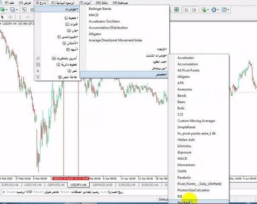Expand the عدد العقود volumes submenu
The width and height of the screenshot is (257, 204).
[125, 62]
